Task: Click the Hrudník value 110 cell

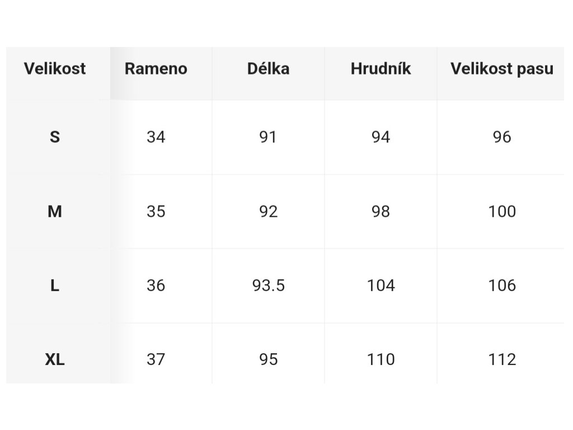Action: point(381,359)
